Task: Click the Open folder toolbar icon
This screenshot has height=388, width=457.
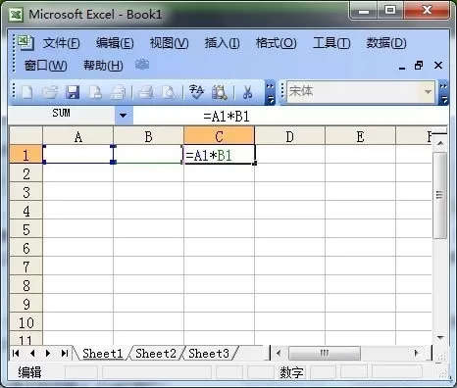Action: [x=50, y=92]
